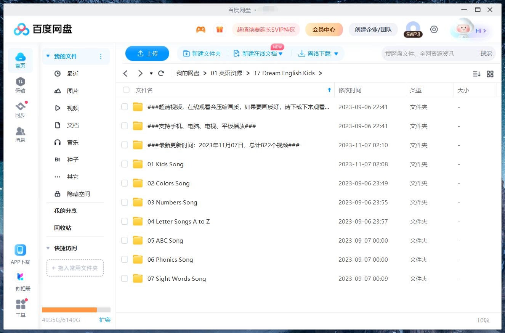Switch to grid view layout icon
The height and width of the screenshot is (333, 505).
[x=490, y=74]
